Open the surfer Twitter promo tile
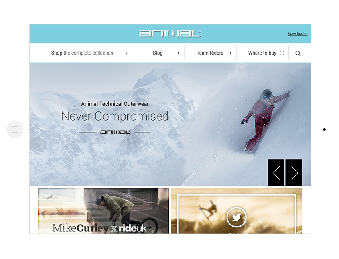The height and width of the screenshot is (259, 339). (x=237, y=211)
